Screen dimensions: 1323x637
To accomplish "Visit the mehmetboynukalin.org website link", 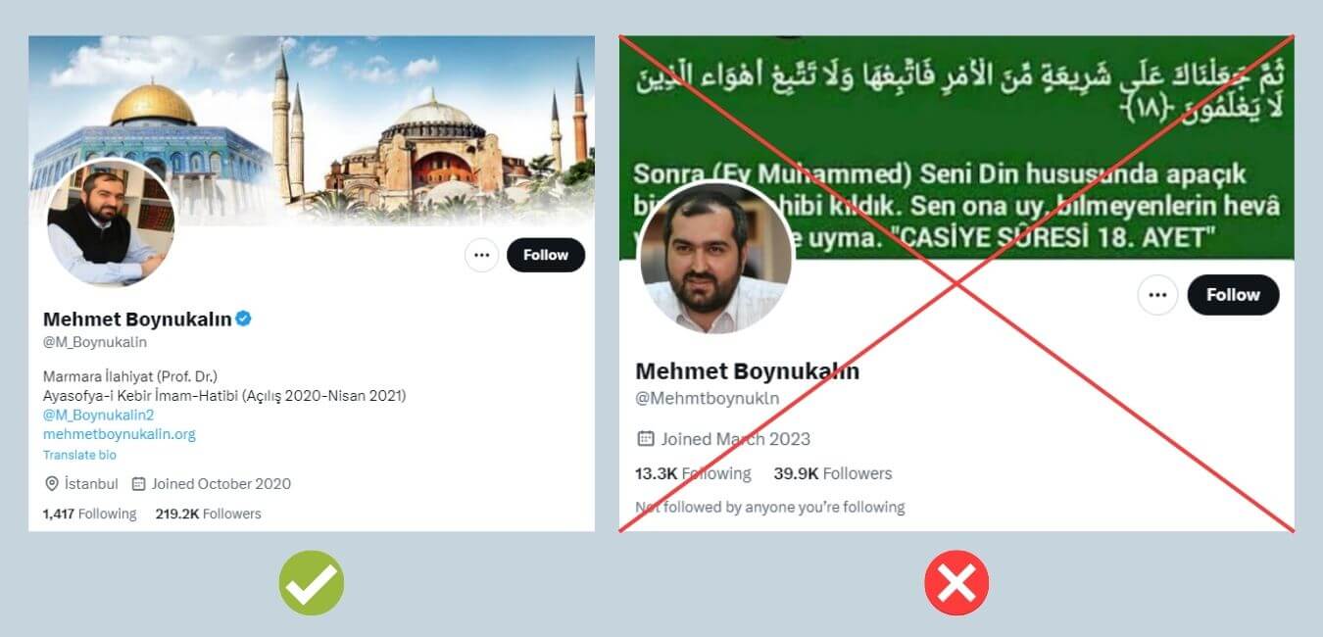I will [x=120, y=434].
